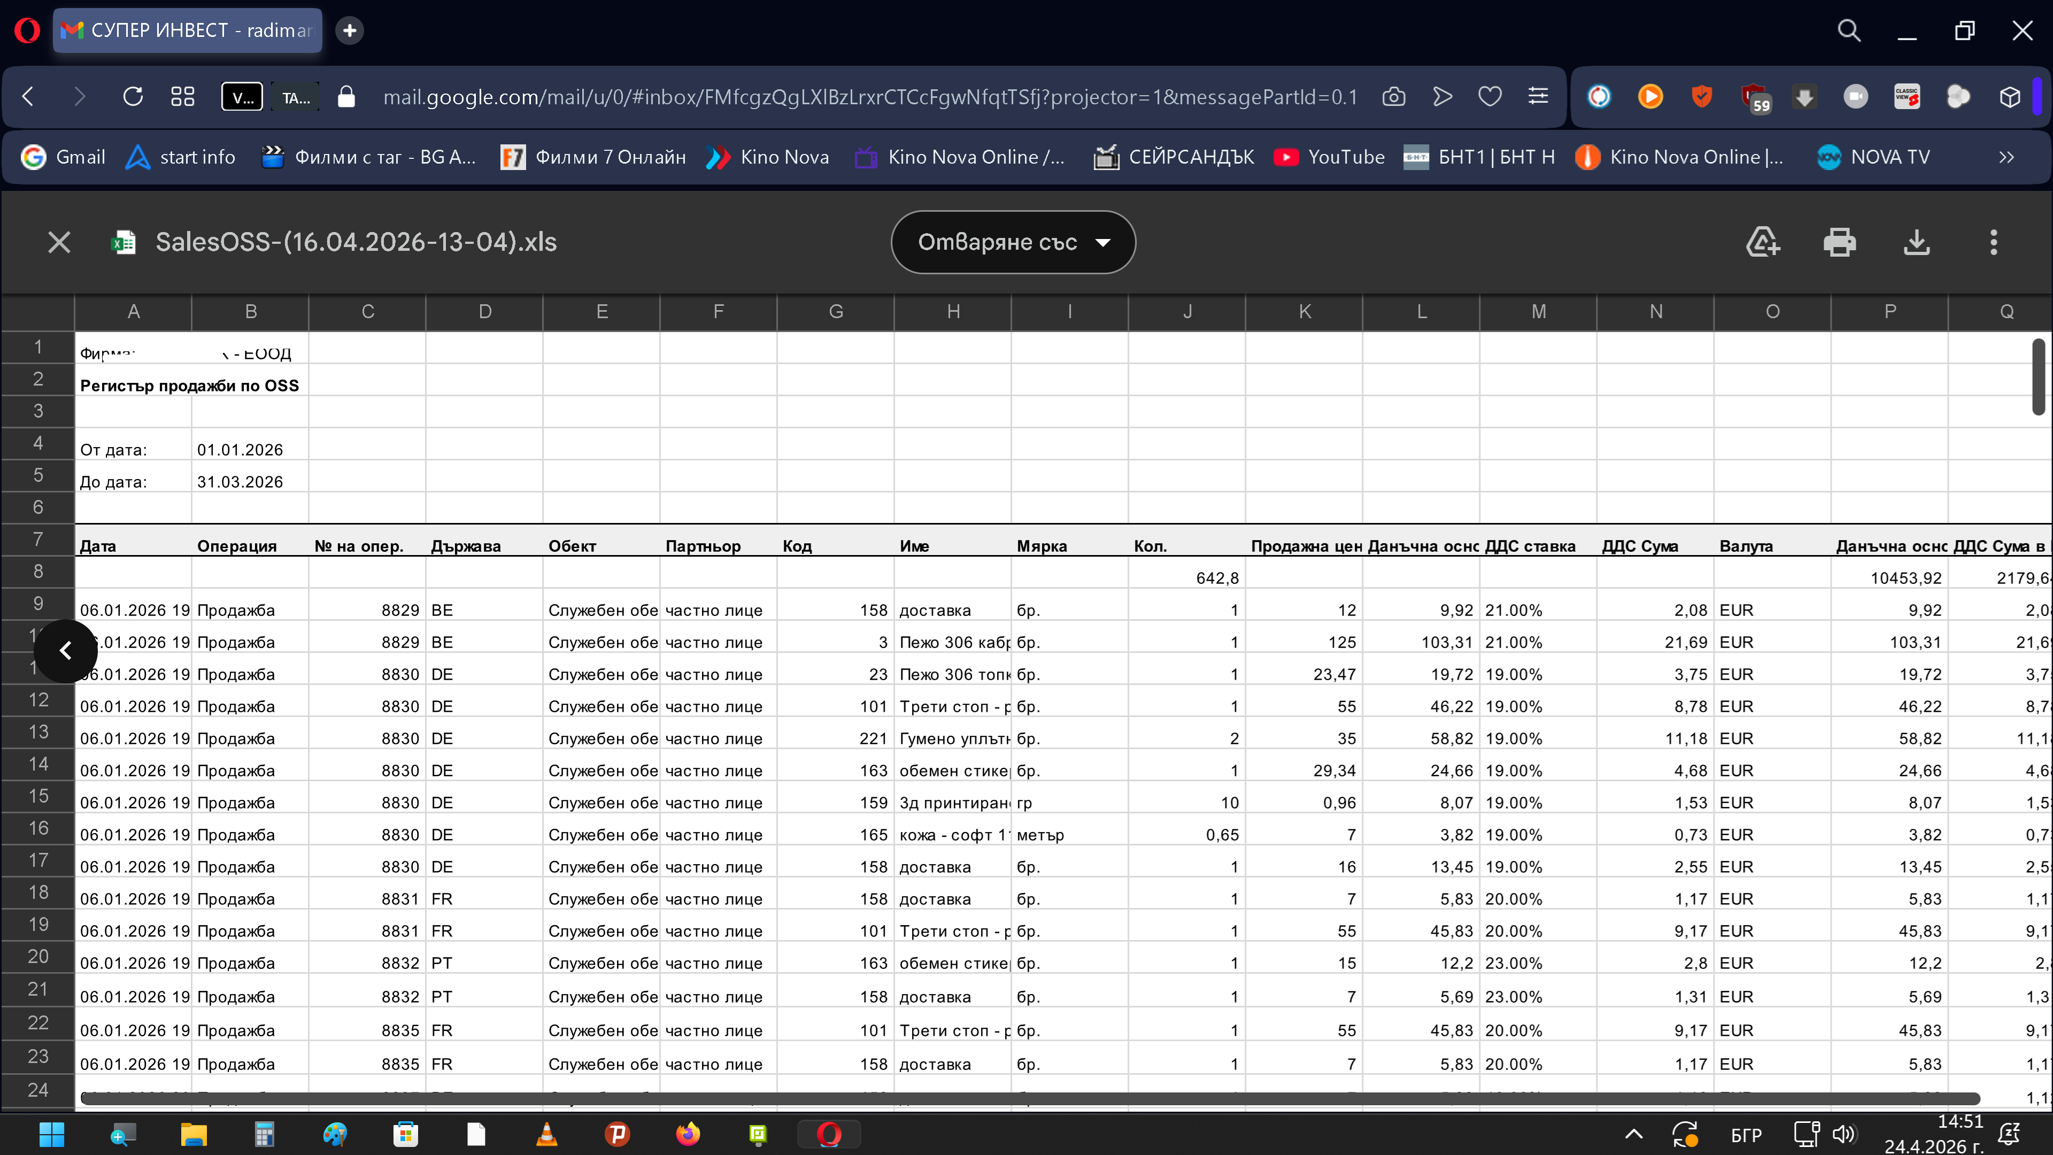Viewport: 2053px width, 1155px height.
Task: Open the NOVA TV bookmark
Action: tap(1873, 157)
